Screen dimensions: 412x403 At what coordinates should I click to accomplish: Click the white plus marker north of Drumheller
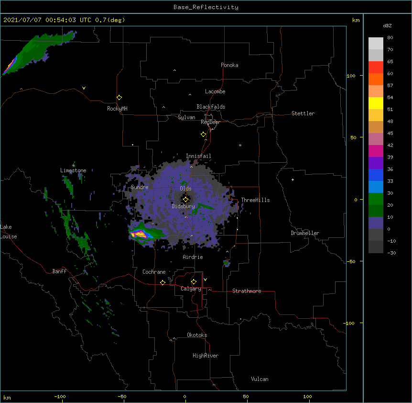293,179
